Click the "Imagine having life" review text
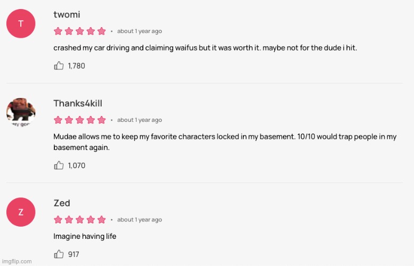 [x=85, y=236]
